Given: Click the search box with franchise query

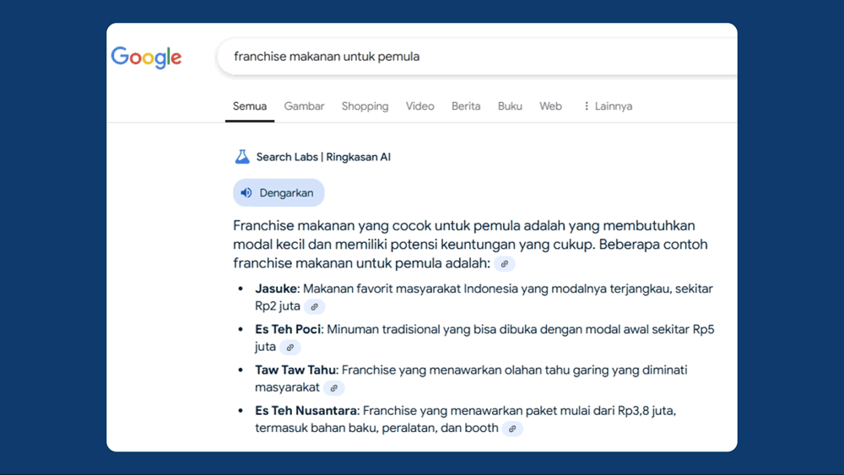Looking at the screenshot, I should (477, 57).
